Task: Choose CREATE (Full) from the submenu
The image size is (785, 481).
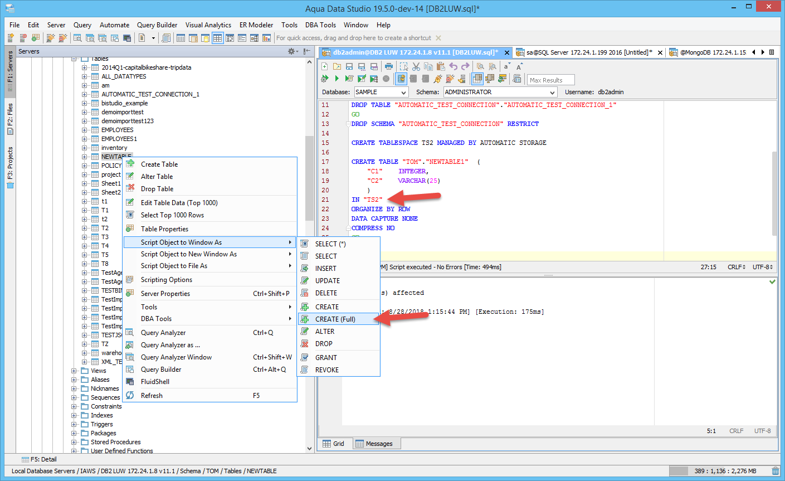Action: pos(339,319)
